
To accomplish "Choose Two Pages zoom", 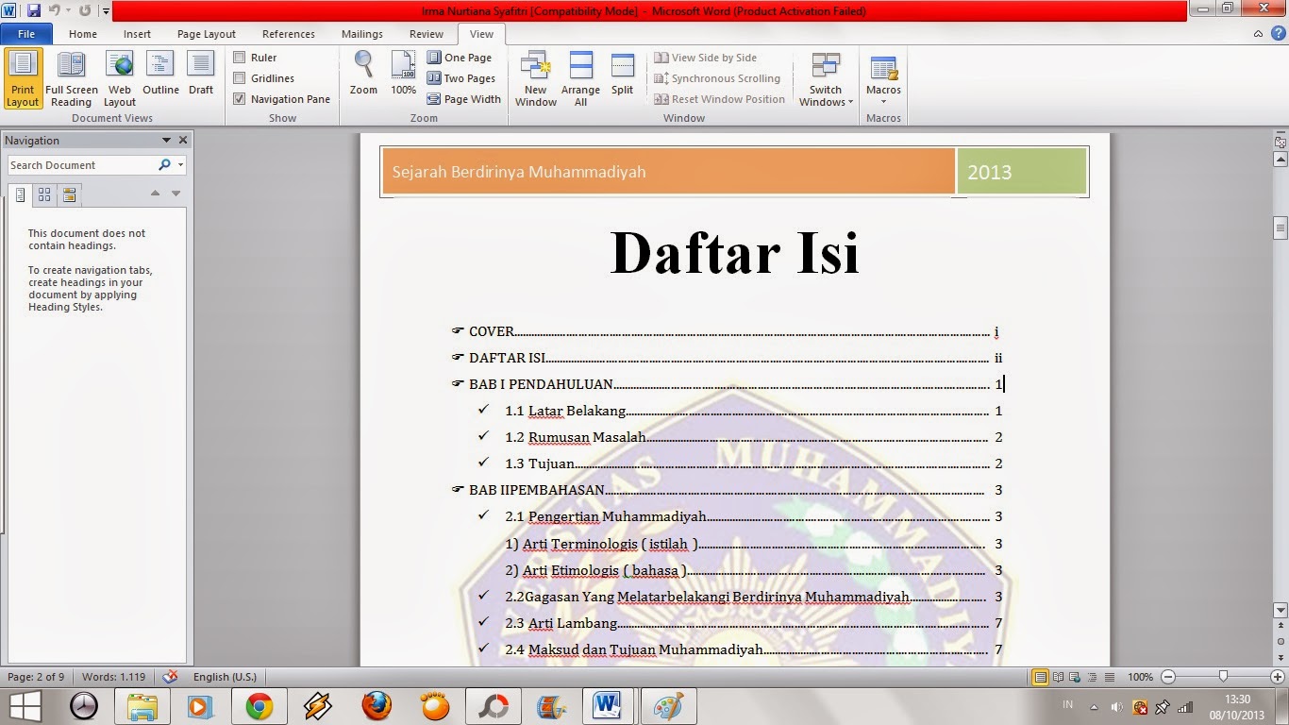I will click(461, 78).
